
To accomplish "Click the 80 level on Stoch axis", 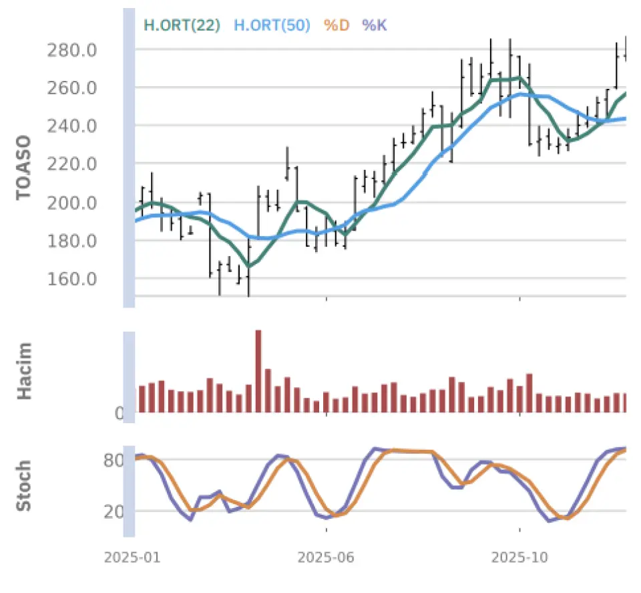I will coord(111,461).
